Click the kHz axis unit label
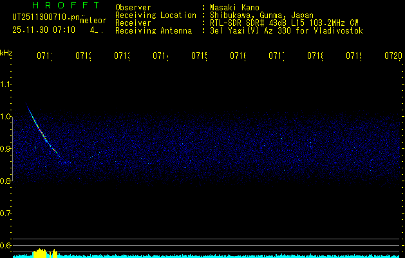This screenshot has height=258, width=405. (6, 52)
